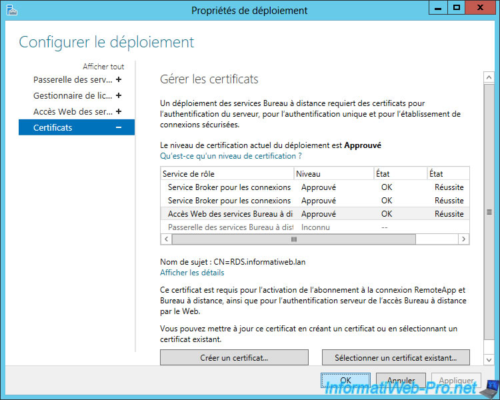Click Sélectionner un certificat existant button
This screenshot has width=500, height=400.
click(396, 357)
